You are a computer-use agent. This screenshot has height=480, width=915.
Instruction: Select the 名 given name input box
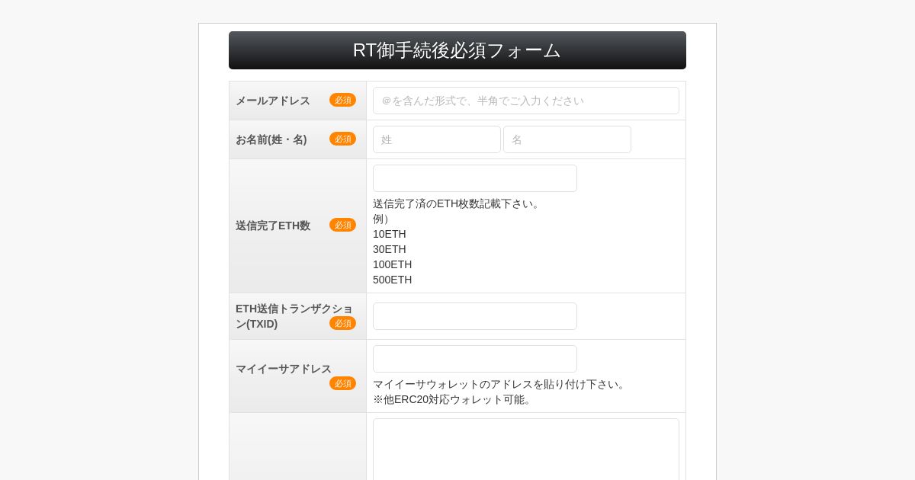click(x=567, y=139)
